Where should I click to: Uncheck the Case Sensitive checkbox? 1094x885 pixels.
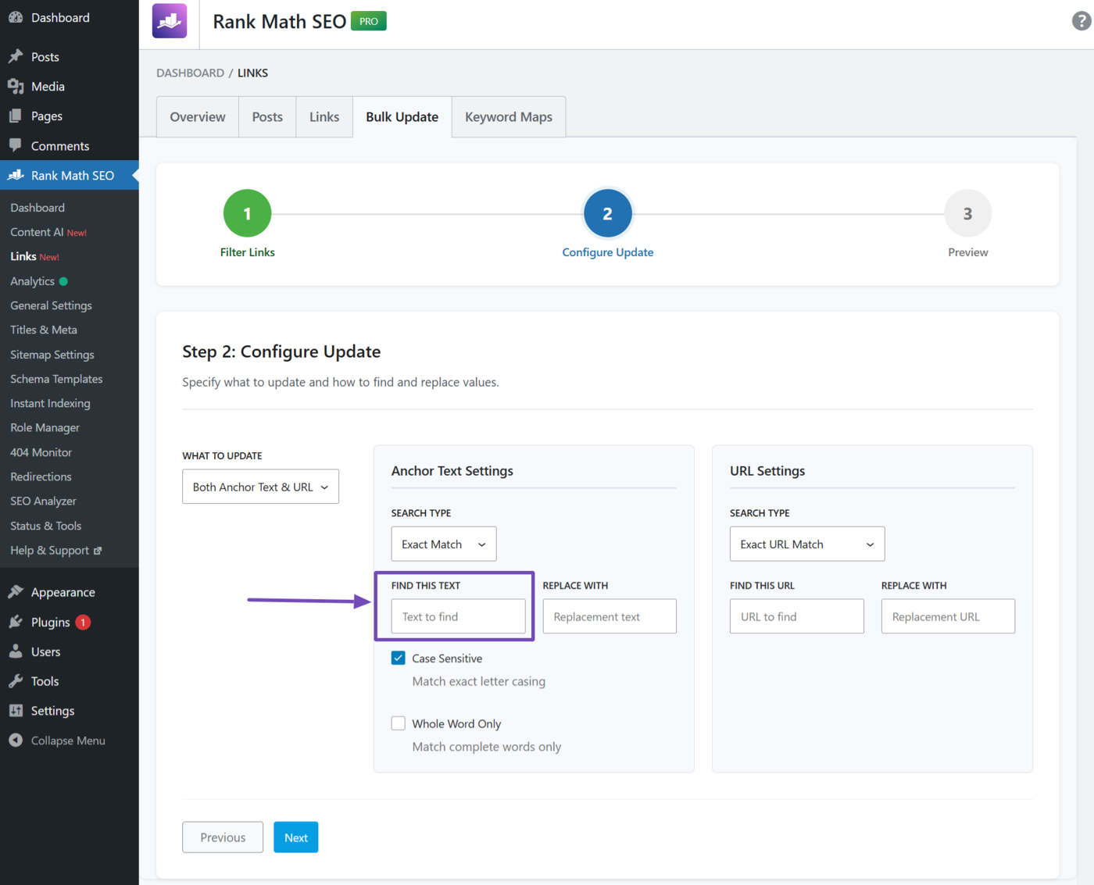pyautogui.click(x=399, y=658)
